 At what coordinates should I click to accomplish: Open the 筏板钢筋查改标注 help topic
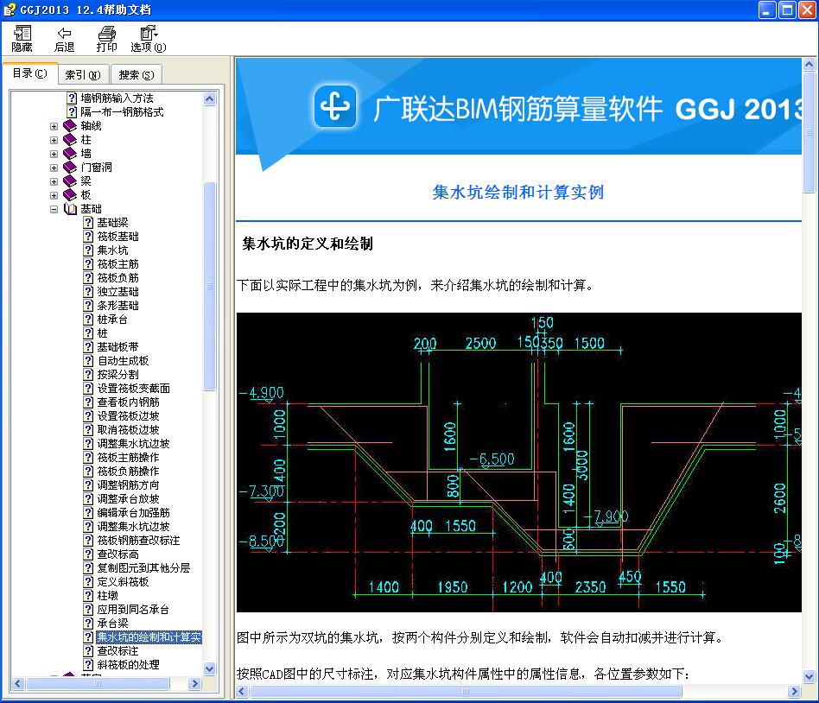click(138, 541)
